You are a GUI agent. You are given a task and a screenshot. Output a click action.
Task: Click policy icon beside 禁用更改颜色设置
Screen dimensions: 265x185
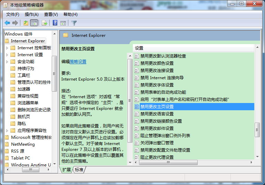point(137,63)
